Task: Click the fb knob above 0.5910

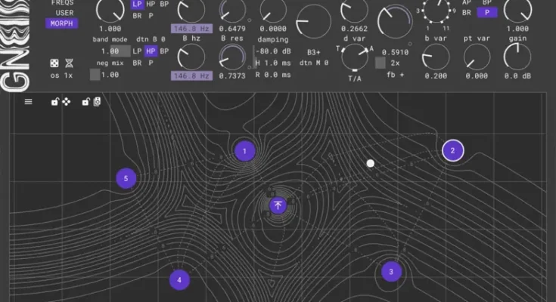Action: 395,22
